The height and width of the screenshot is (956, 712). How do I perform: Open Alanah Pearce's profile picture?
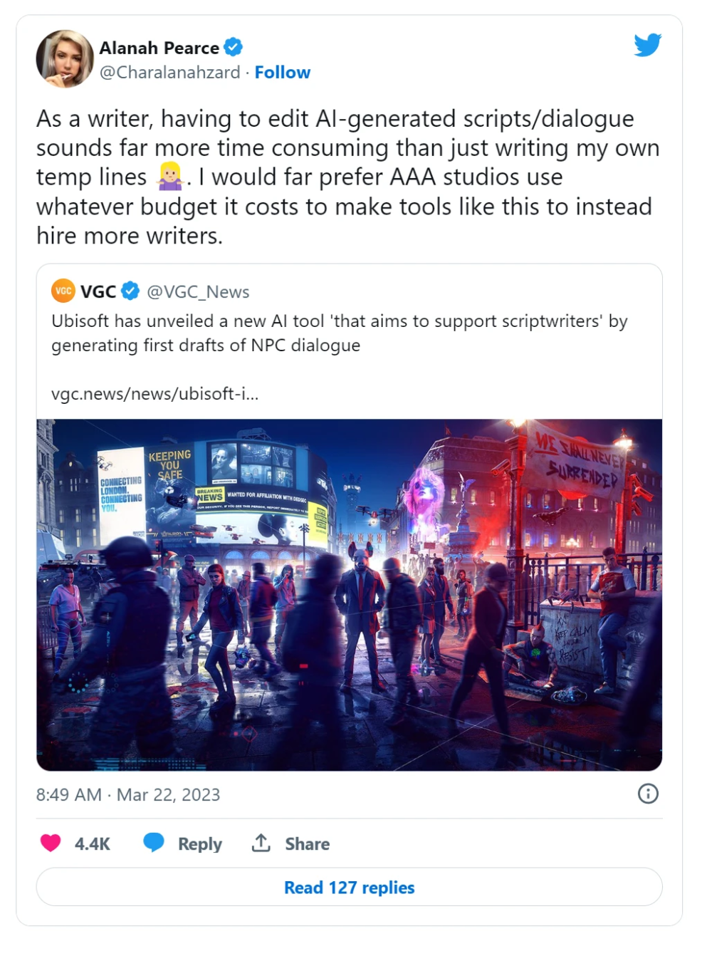(65, 58)
